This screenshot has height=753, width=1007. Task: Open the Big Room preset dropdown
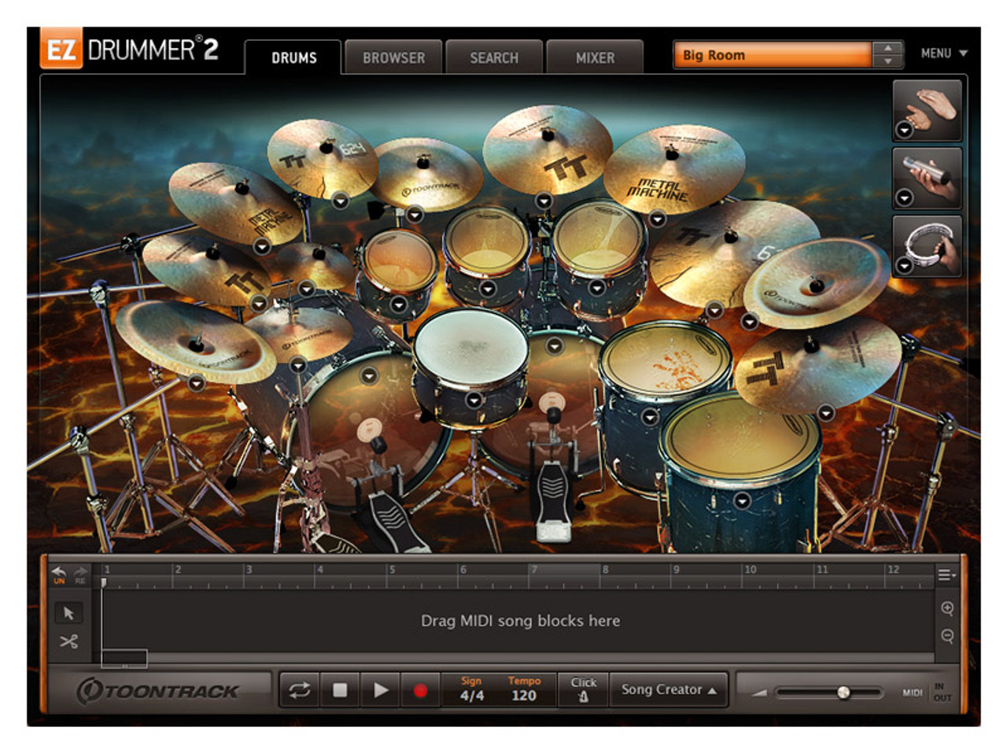click(773, 55)
